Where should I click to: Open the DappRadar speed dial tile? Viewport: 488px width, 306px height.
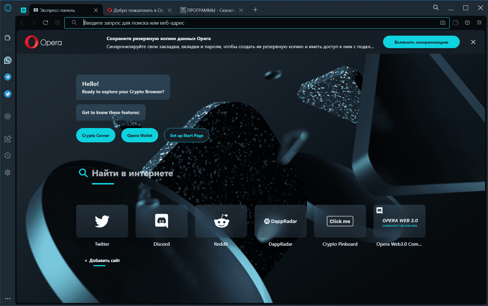pos(280,221)
